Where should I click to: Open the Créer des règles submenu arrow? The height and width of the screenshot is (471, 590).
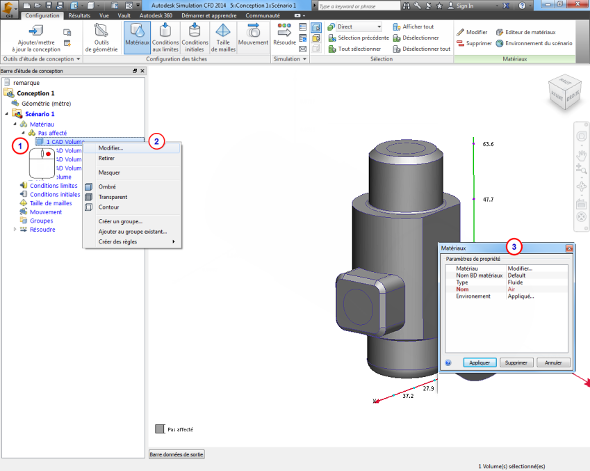point(174,241)
